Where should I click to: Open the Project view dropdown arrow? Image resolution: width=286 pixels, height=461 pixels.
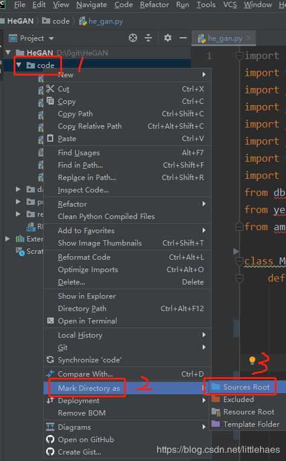click(51, 38)
